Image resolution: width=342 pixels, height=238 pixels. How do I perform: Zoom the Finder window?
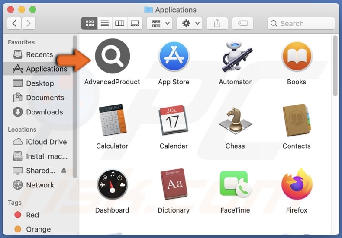click(33, 10)
